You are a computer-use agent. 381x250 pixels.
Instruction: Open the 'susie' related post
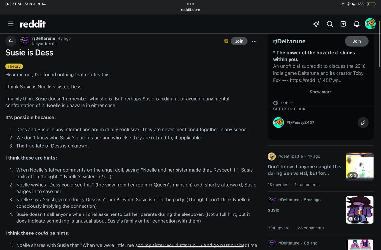click(x=274, y=210)
